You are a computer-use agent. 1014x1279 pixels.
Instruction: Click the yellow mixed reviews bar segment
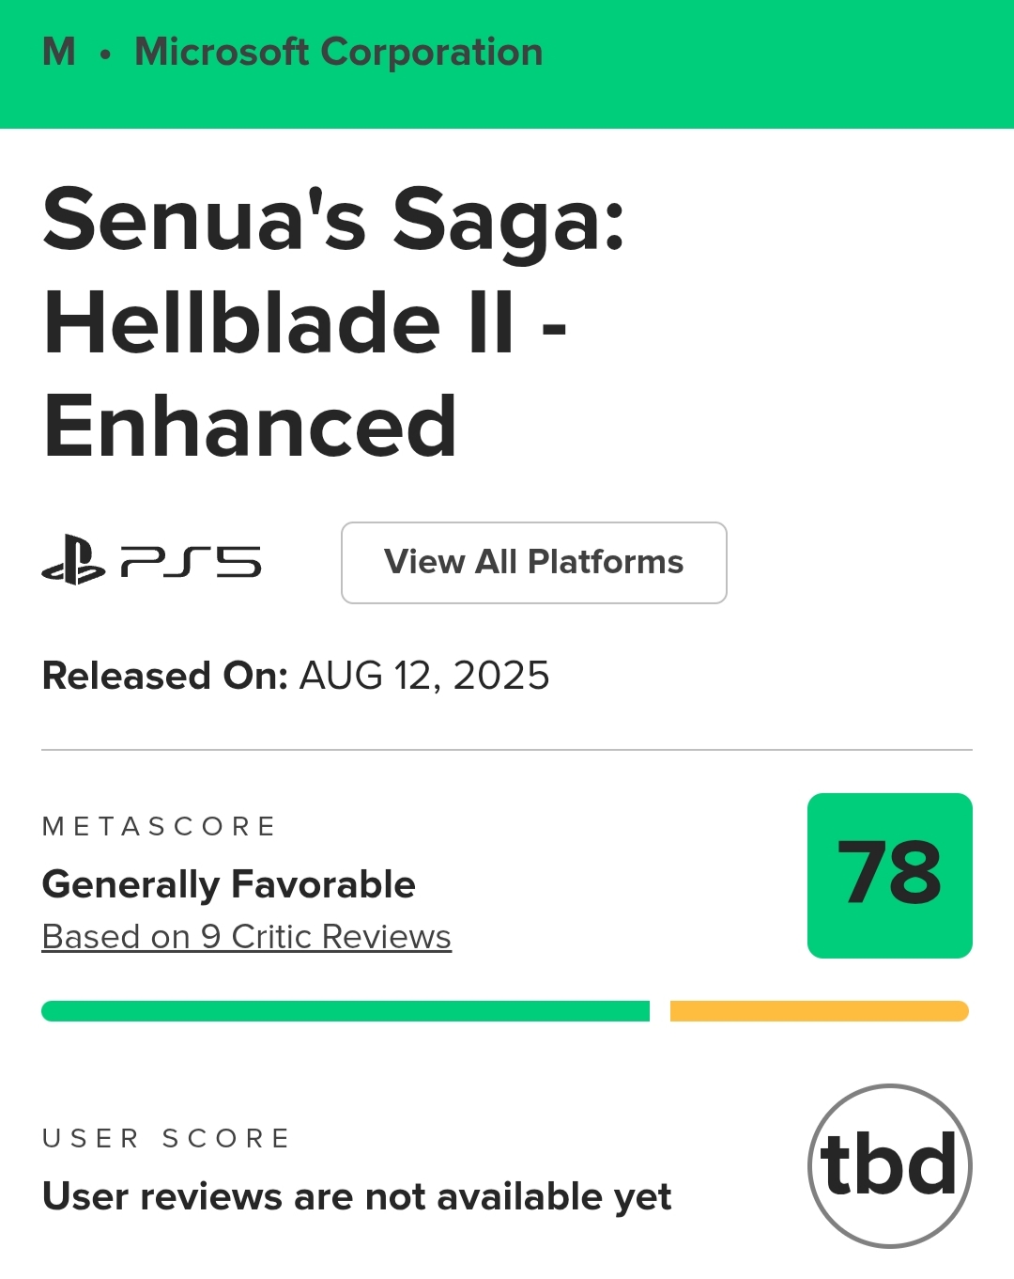820,1011
